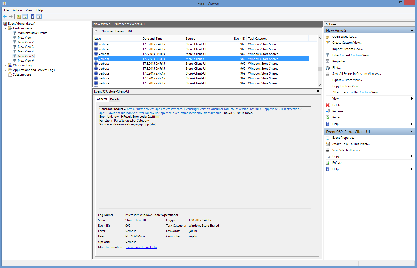The width and height of the screenshot is (417, 268).
Task: Click Export Custom View action
Action: tap(347, 80)
